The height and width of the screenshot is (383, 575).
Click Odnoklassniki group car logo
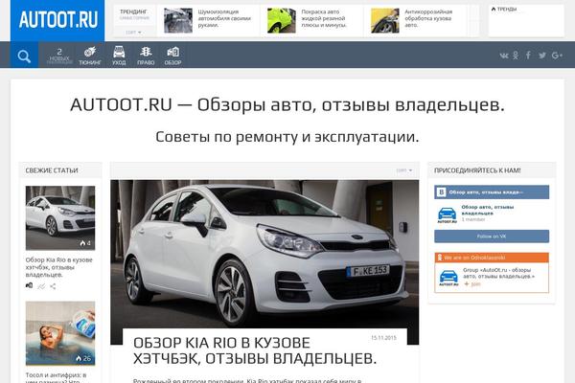click(448, 279)
